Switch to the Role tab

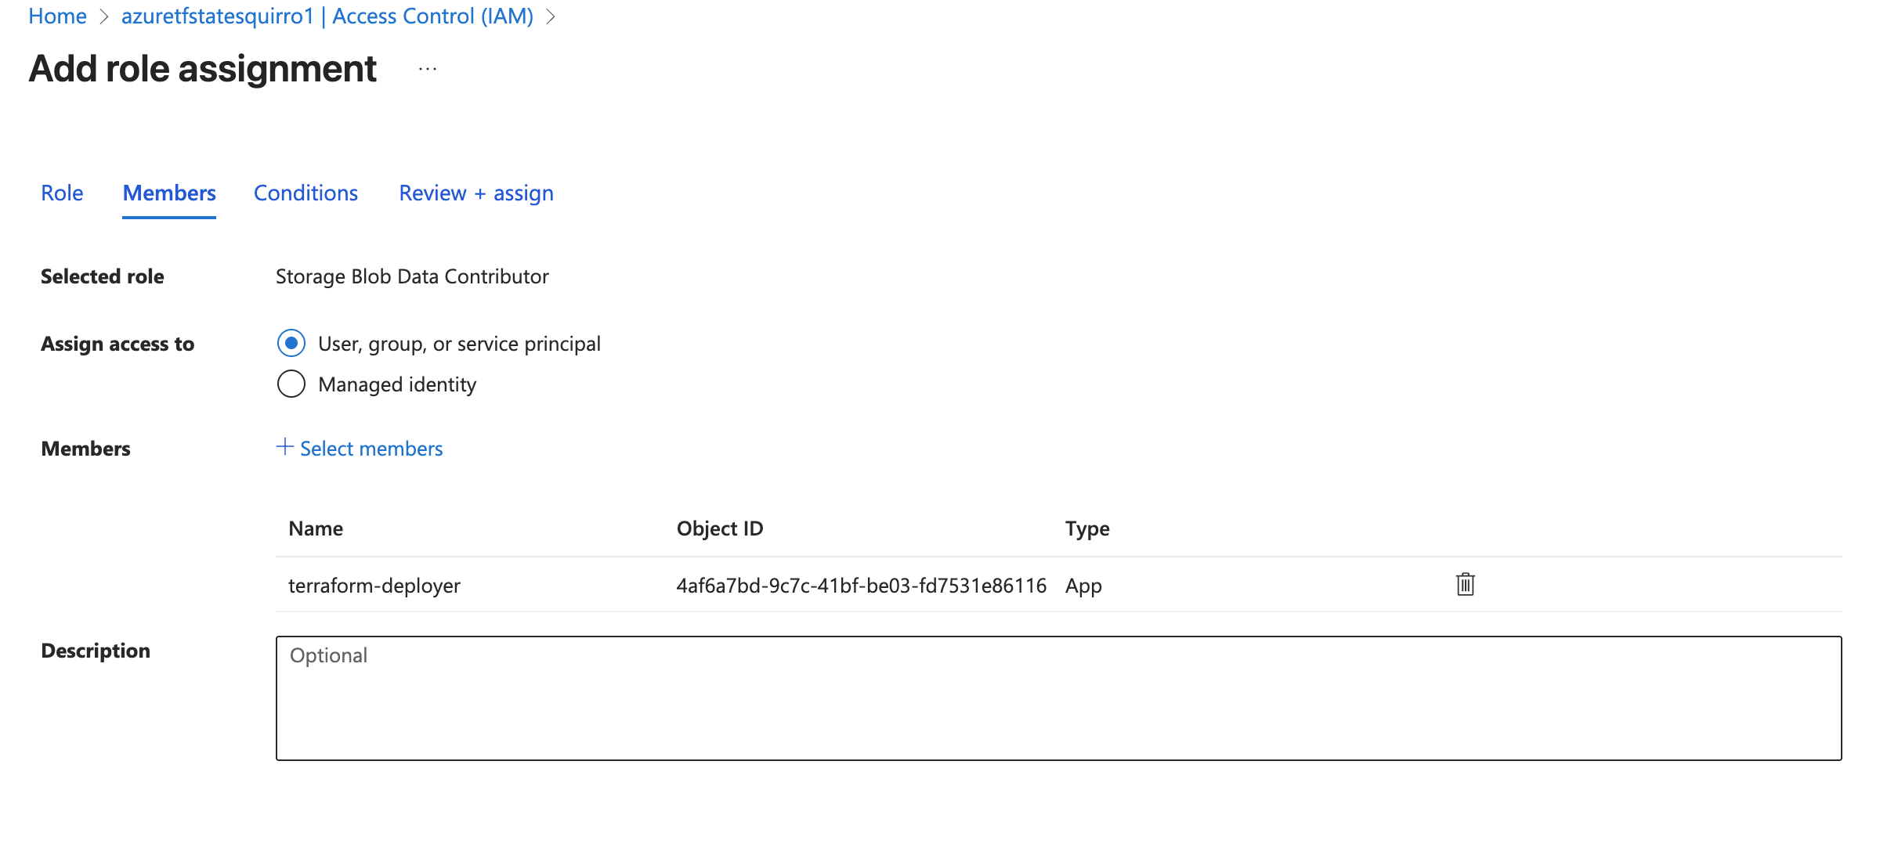(x=62, y=193)
